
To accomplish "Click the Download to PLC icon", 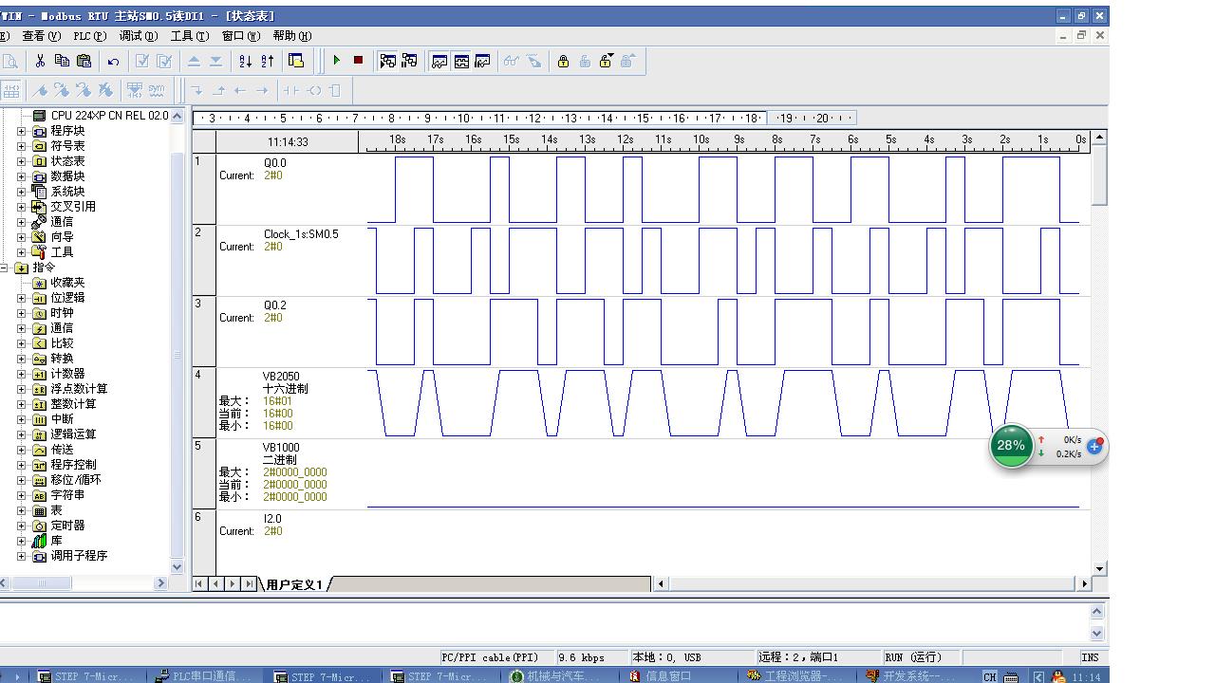I will coord(215,61).
